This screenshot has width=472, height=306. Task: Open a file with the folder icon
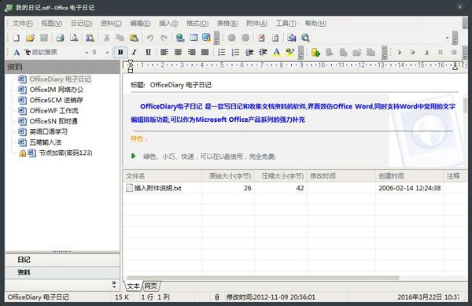(30, 38)
